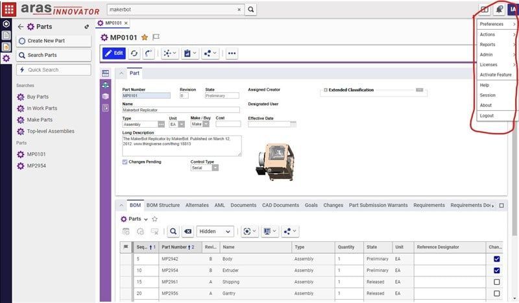This screenshot has width=519, height=303.
Task: Toggle the Changes Pending checkbox
Action: (125, 162)
